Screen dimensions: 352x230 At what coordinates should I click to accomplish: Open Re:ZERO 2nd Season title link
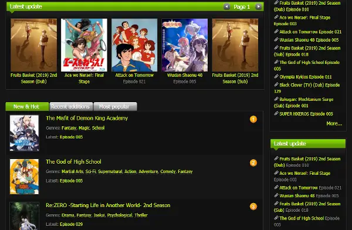(108, 205)
